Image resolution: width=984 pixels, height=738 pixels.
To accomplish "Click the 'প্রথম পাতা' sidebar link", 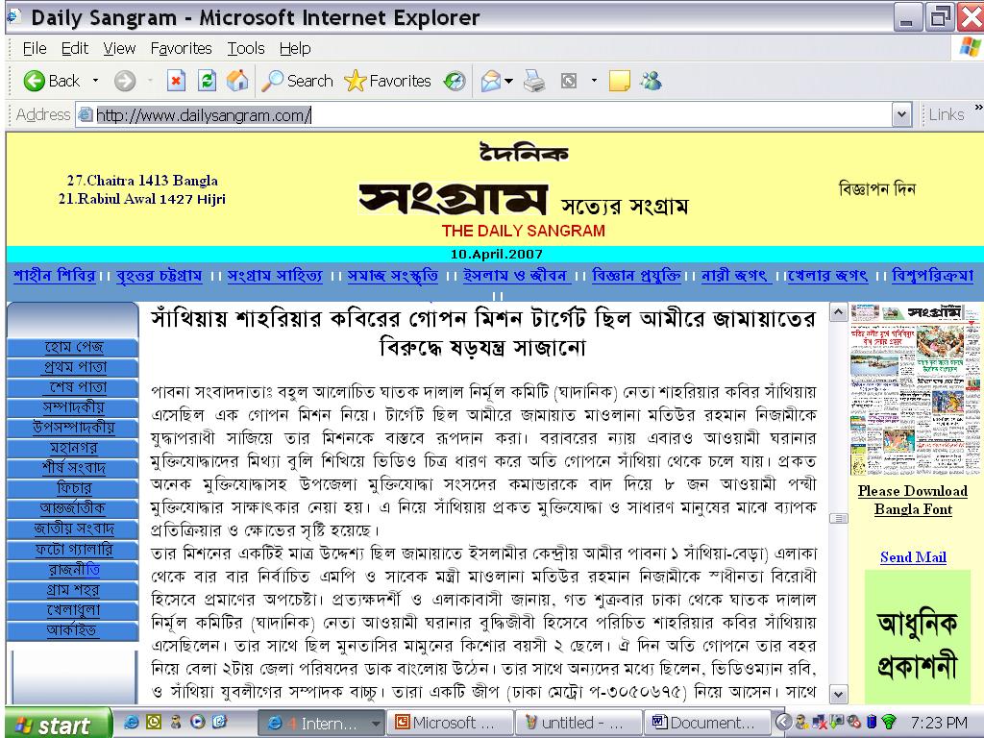I will click(75, 367).
